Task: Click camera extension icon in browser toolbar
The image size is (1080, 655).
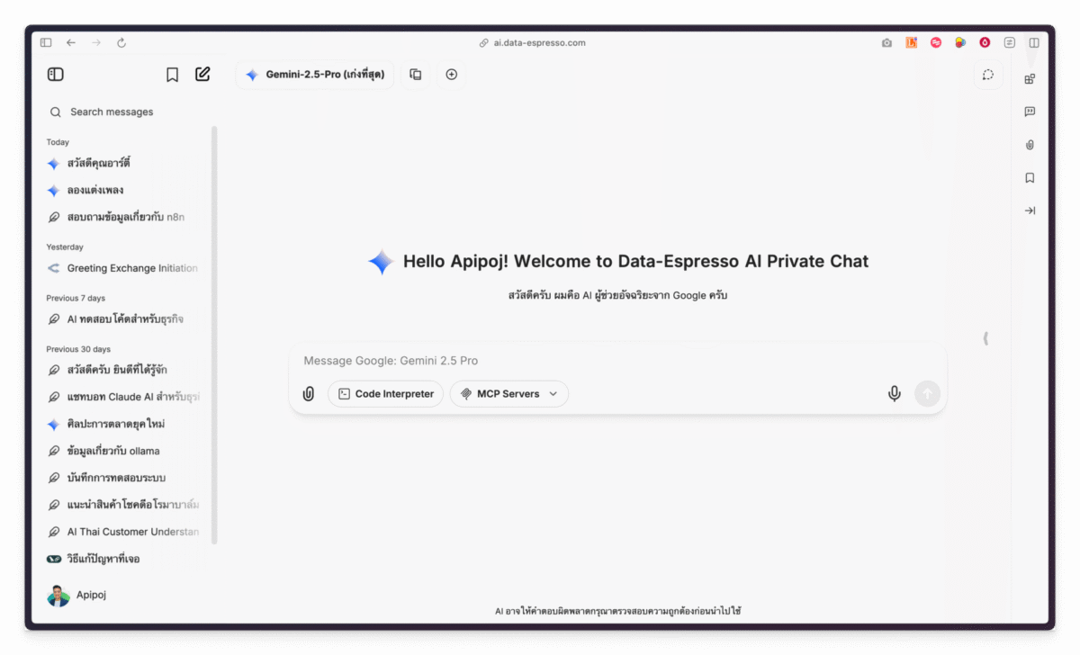Action: 886,42
